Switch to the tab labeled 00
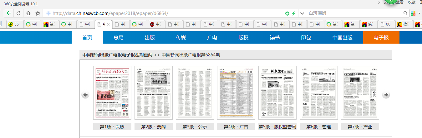 tap(386, 24)
